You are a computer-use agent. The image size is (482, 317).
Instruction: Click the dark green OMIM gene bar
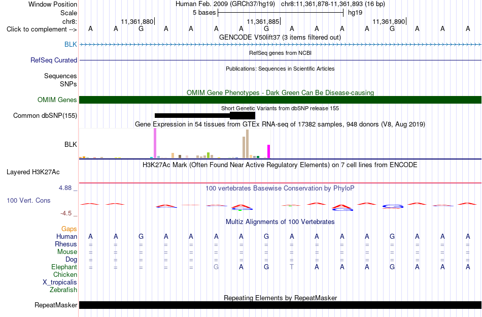280,100
